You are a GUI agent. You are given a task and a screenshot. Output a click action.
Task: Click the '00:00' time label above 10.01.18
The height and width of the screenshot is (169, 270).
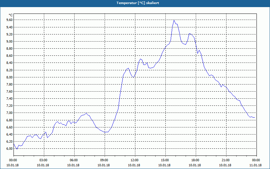[12, 160]
